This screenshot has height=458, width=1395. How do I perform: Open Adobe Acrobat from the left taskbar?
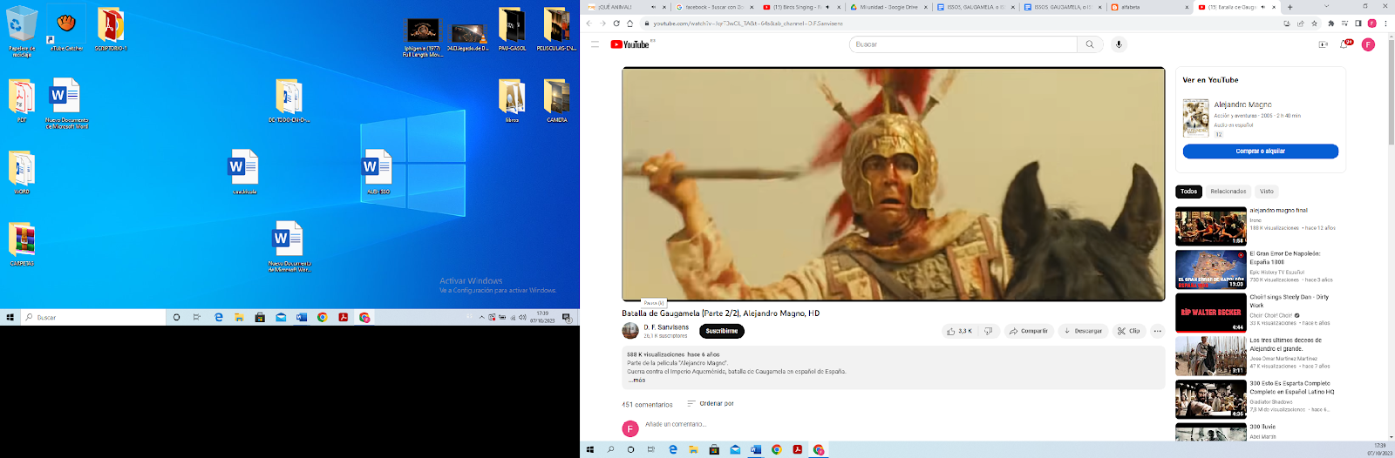(x=344, y=318)
